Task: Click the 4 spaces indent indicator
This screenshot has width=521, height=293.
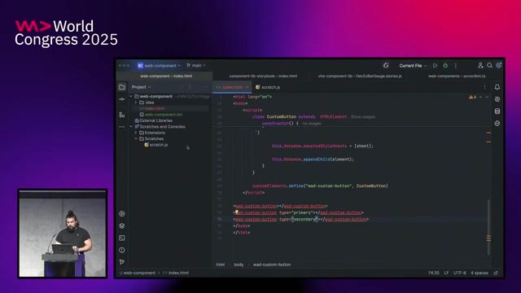Action: (x=479, y=273)
